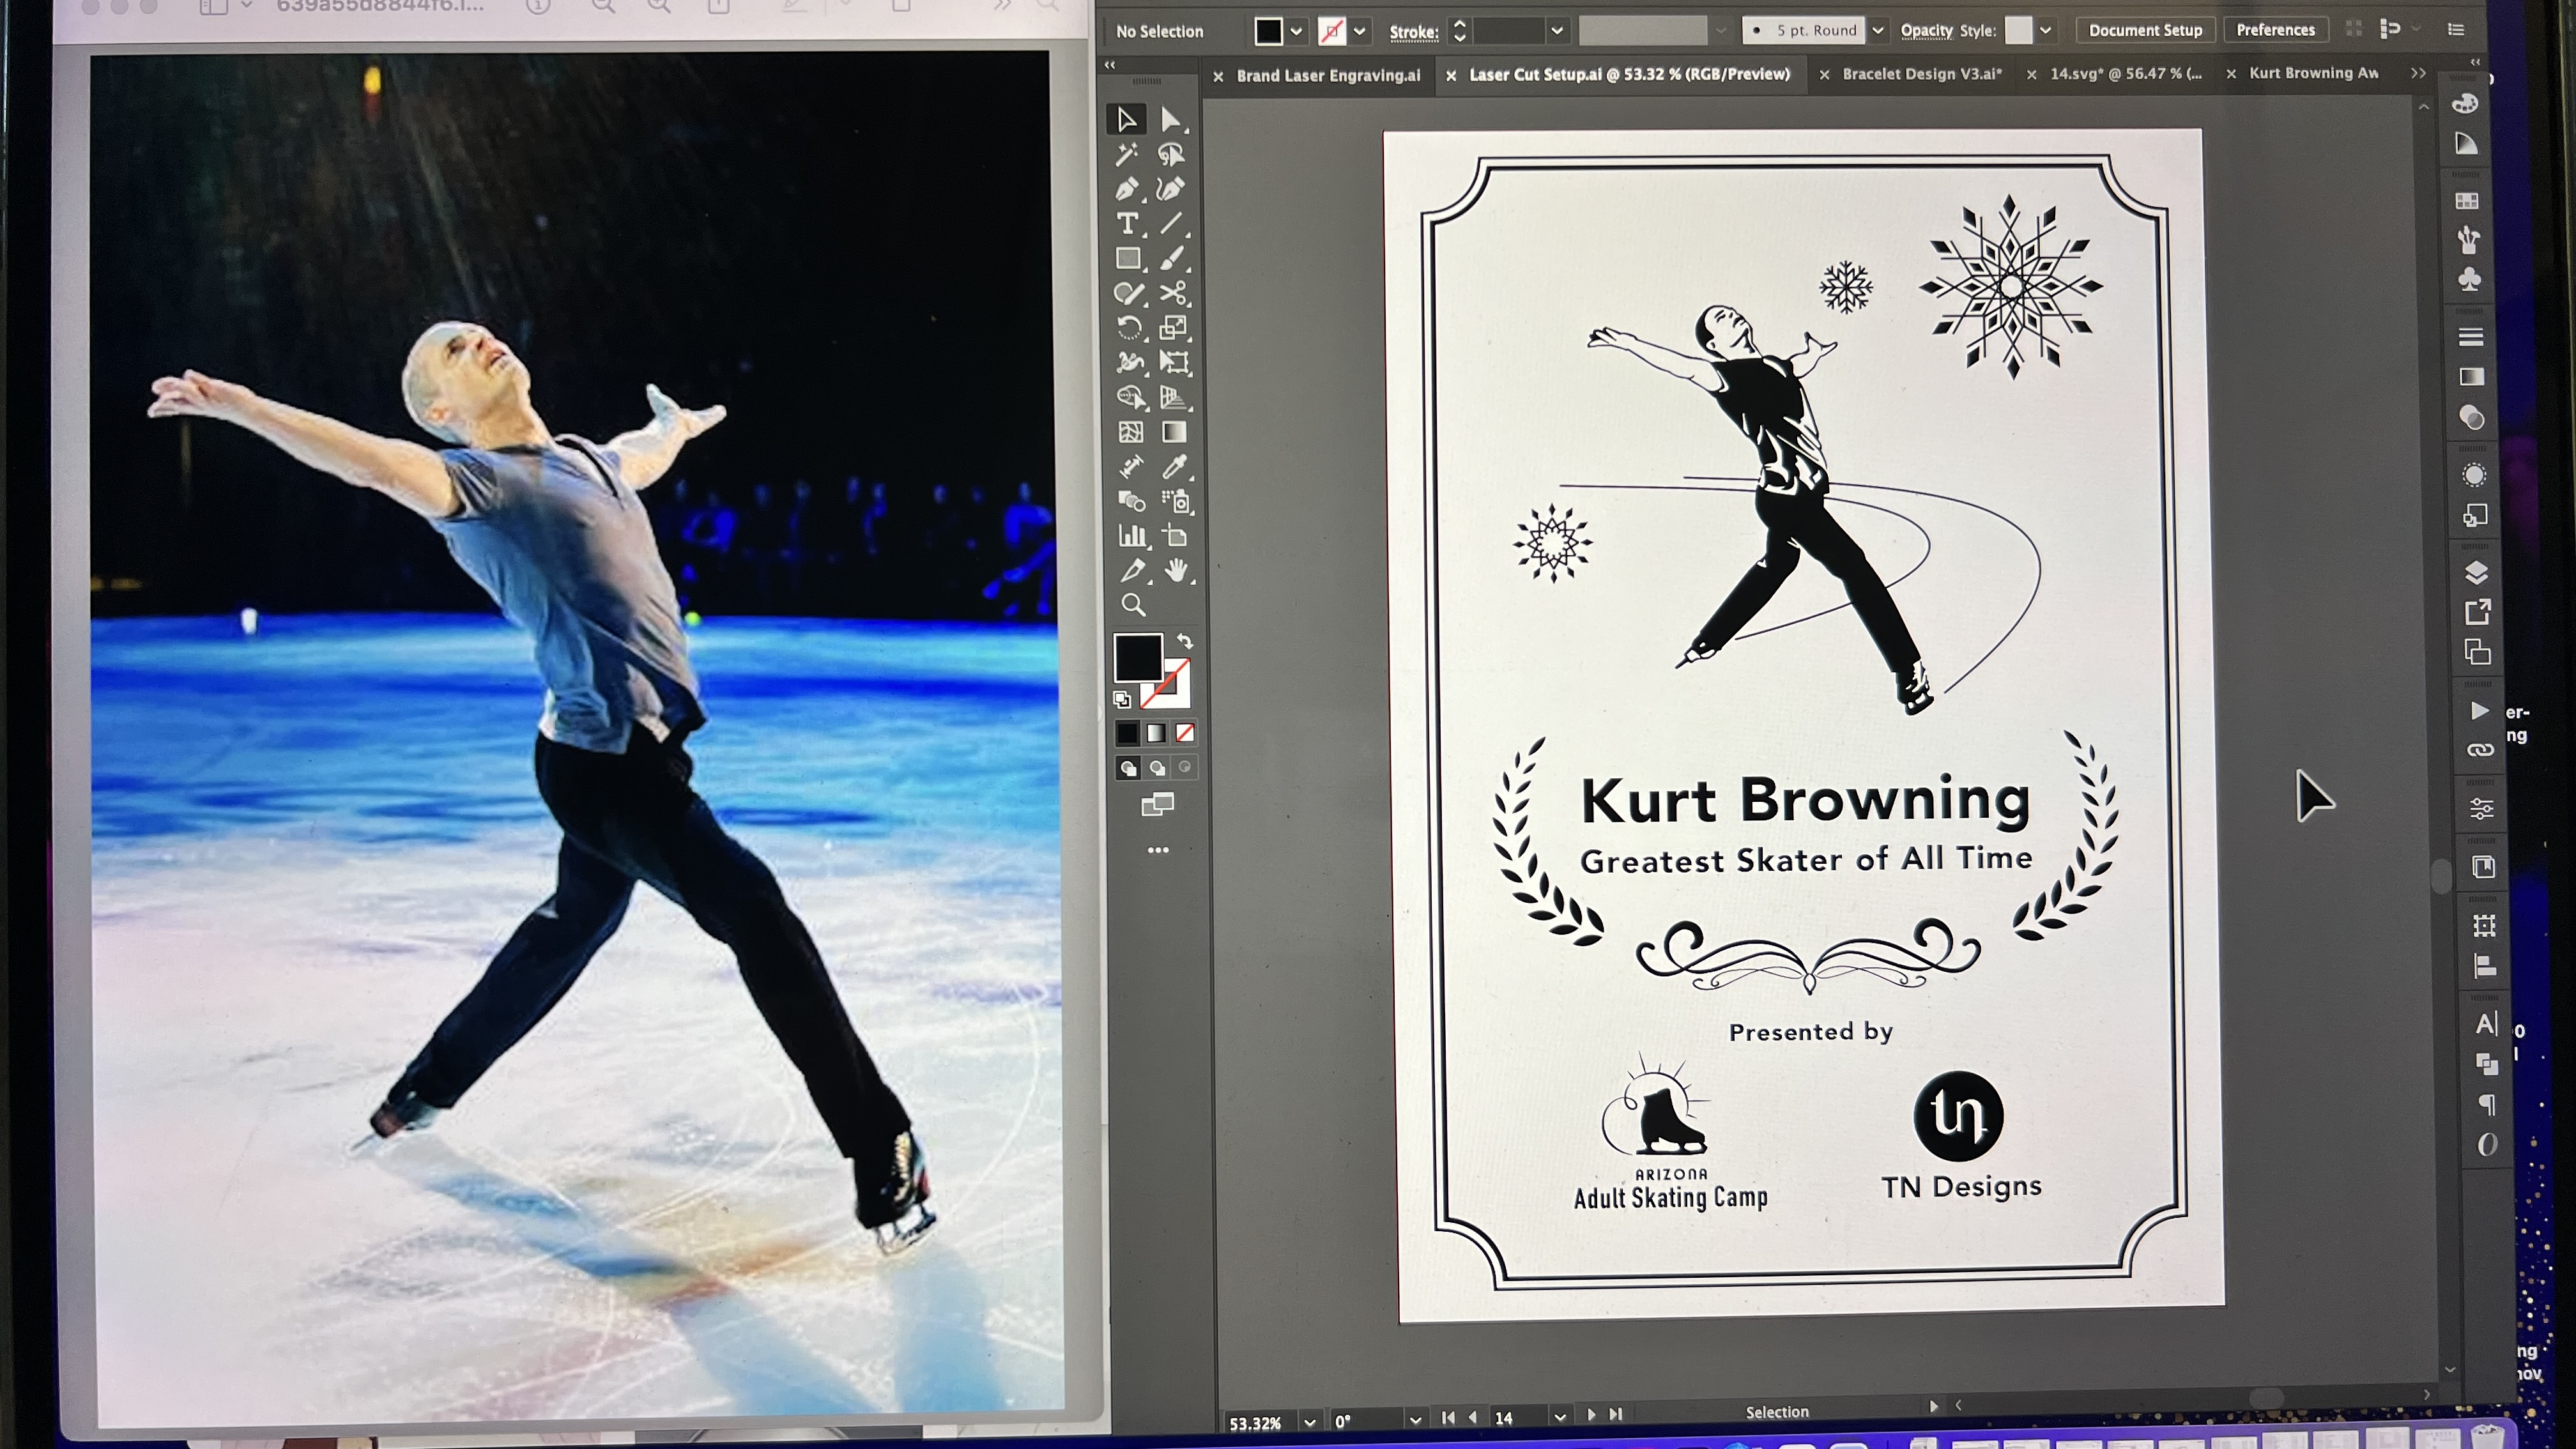
Task: Open the fill color dropdown arrow
Action: point(1297,31)
